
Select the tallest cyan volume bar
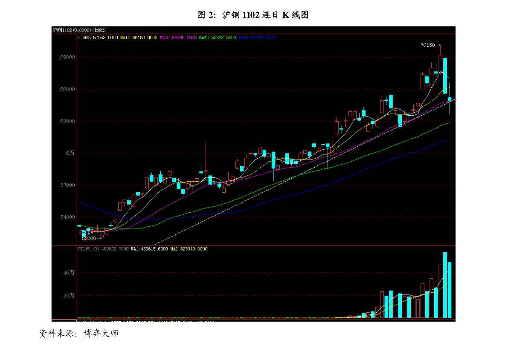(445, 285)
